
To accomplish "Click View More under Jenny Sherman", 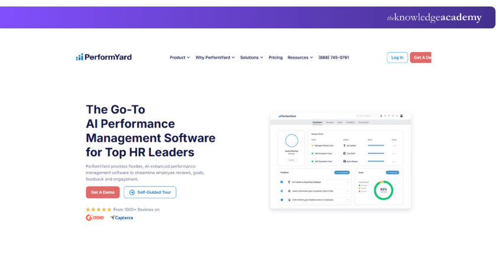I will 292,160.
